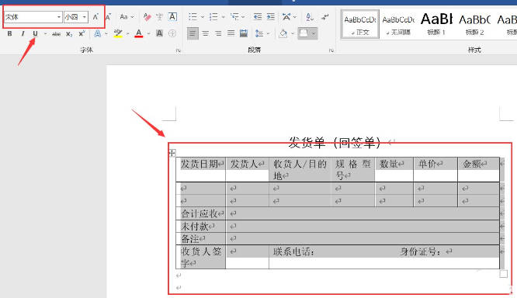Apply bullet list

193,17
